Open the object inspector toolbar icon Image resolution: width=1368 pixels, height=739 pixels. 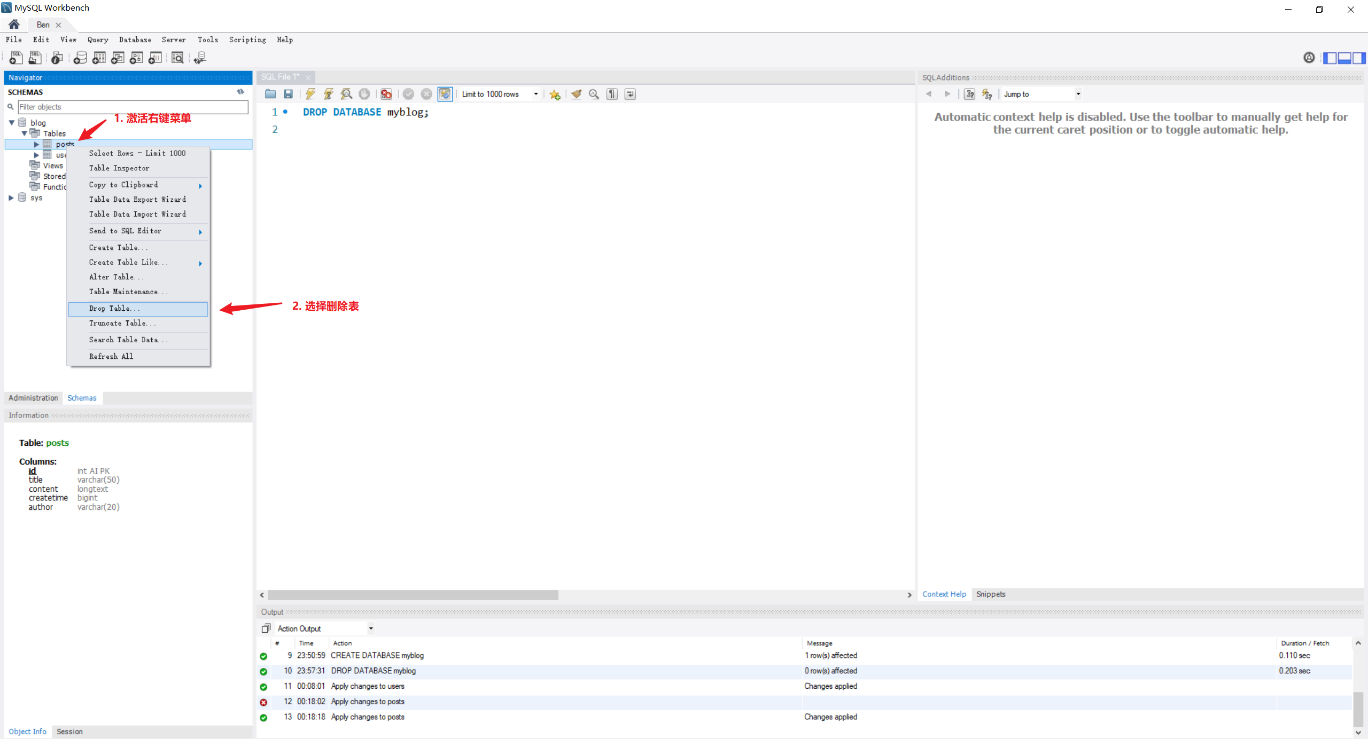point(57,58)
